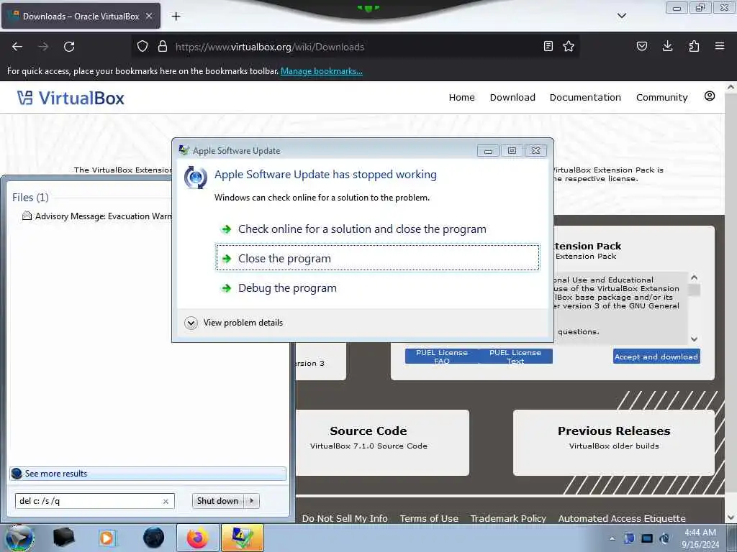The height and width of the screenshot is (552, 737).
Task: Click the Trademark Policy link
Action: pyautogui.click(x=508, y=518)
